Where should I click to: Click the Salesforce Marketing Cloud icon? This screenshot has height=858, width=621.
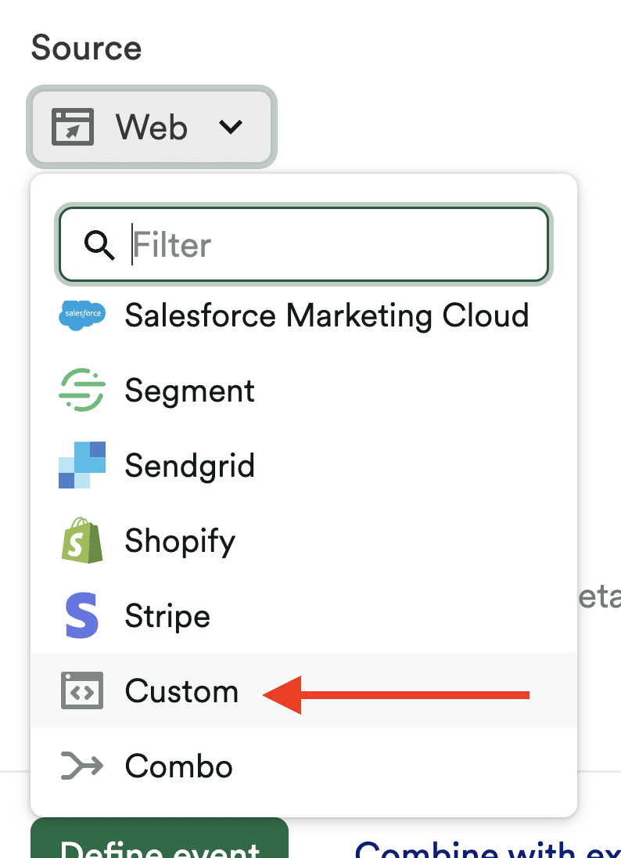click(x=81, y=315)
